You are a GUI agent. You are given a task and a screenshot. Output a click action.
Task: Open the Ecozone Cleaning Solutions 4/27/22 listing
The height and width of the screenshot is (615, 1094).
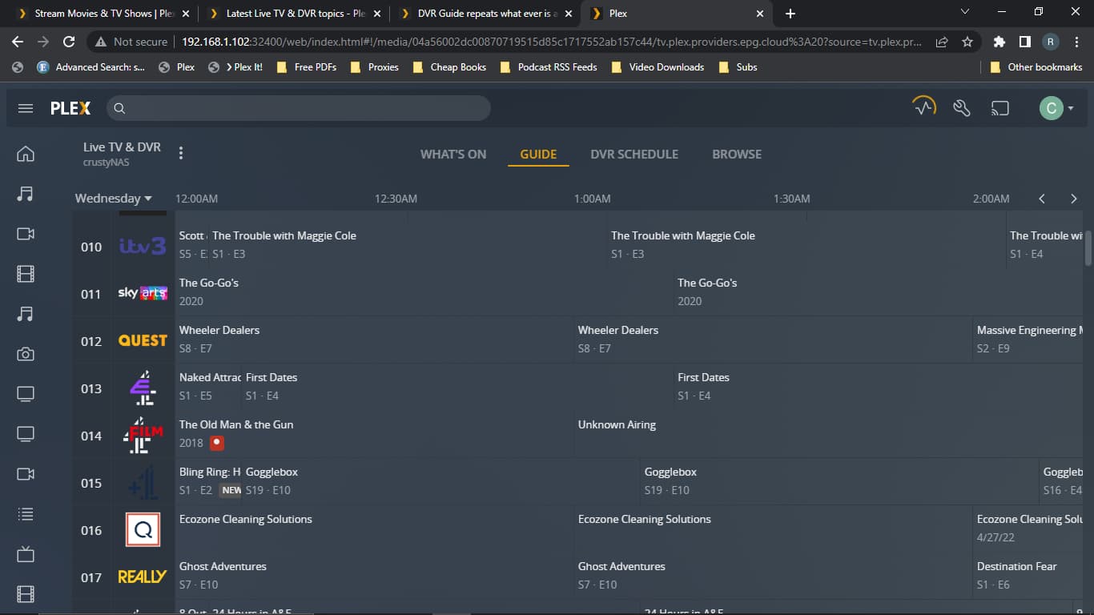(1028, 529)
